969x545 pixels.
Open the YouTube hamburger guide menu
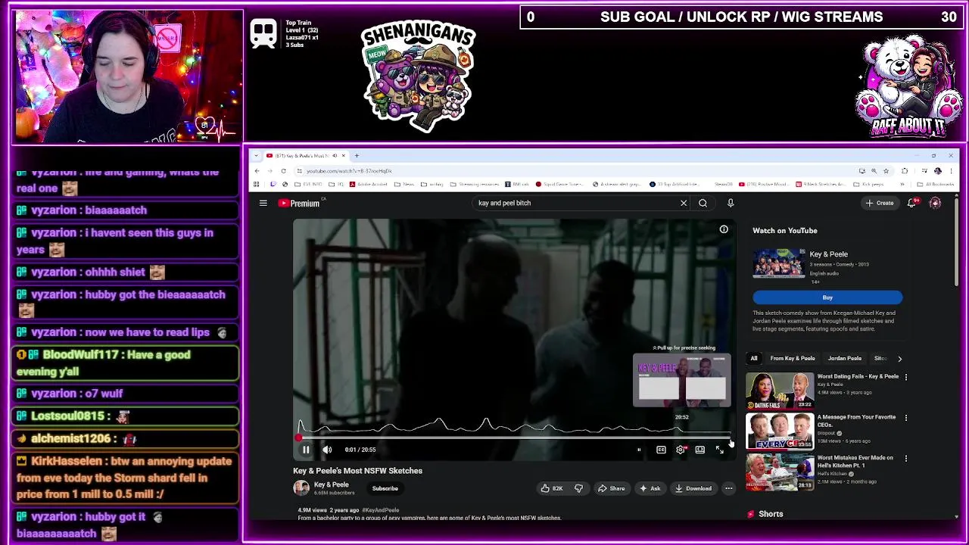pos(263,203)
